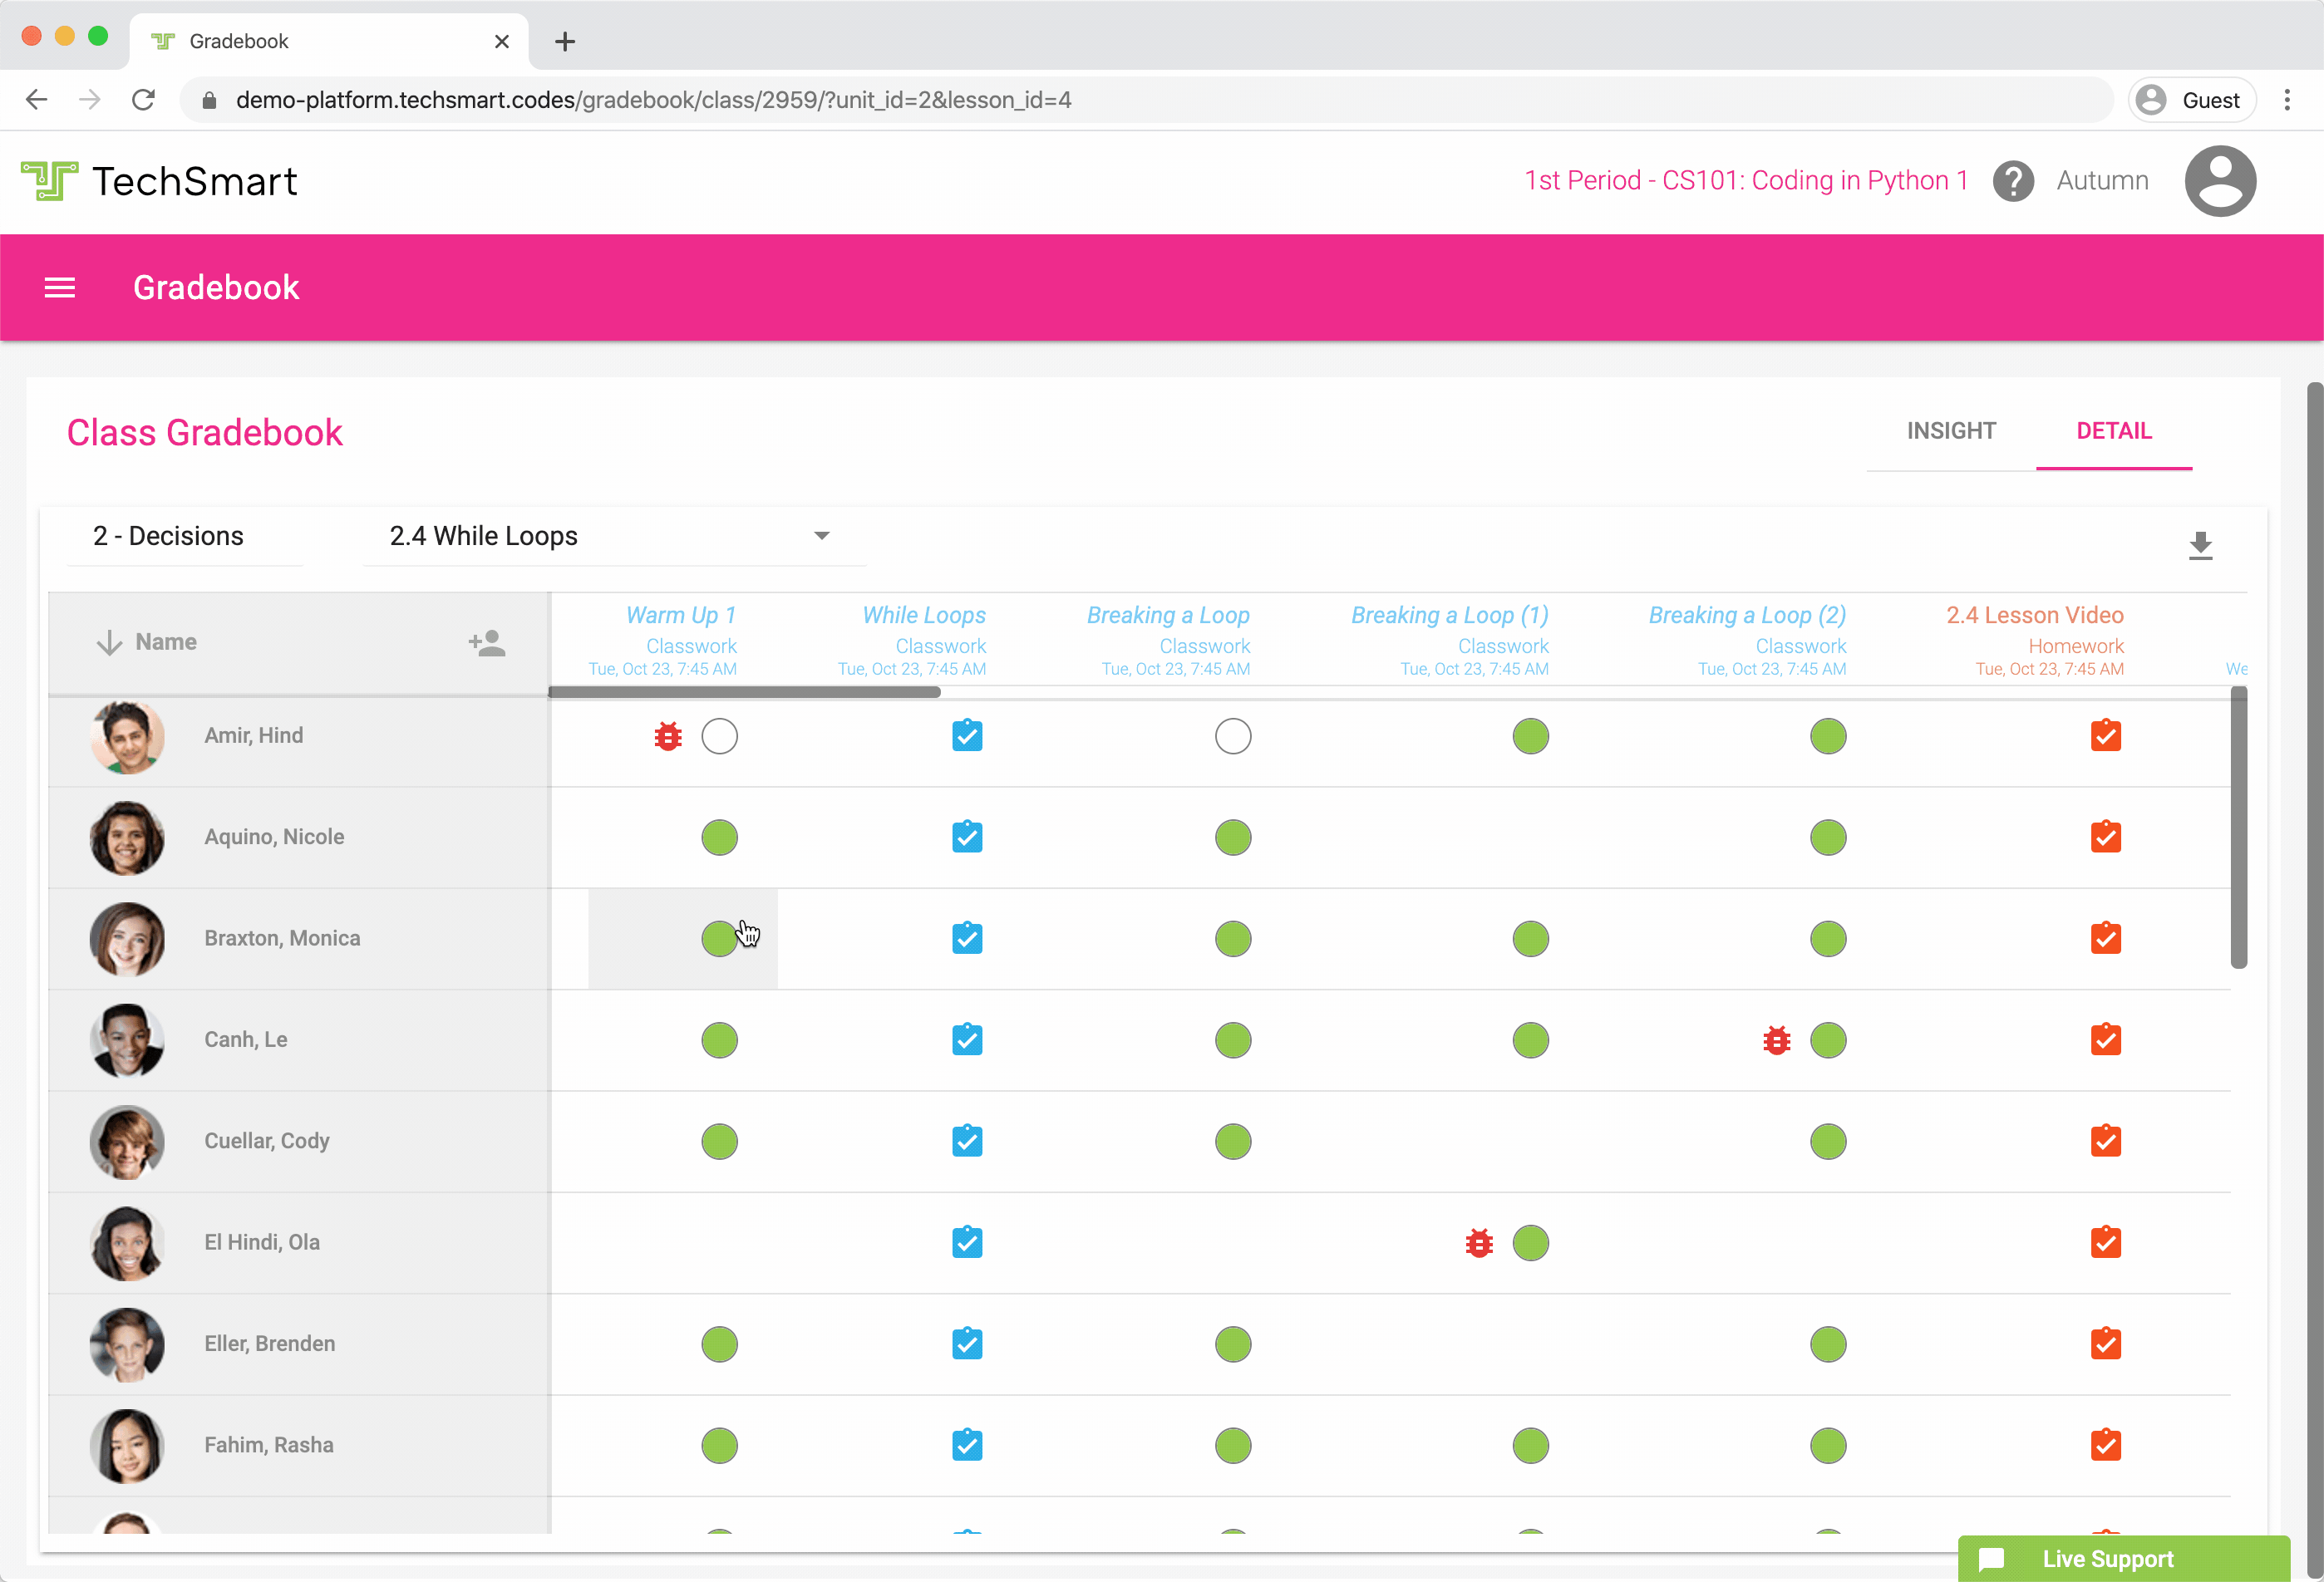Open a new browser tab
Viewport: 2324px width, 1582px height.
pyautogui.click(x=565, y=41)
